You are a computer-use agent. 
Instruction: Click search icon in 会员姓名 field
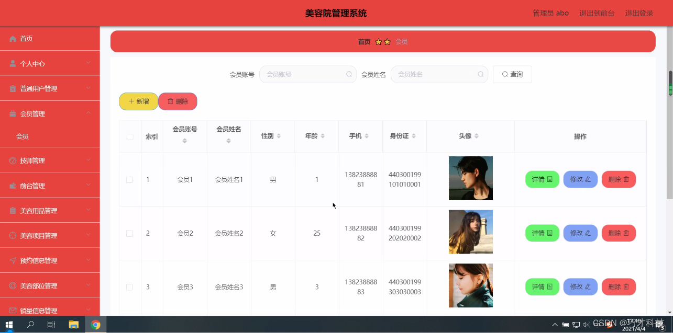480,74
